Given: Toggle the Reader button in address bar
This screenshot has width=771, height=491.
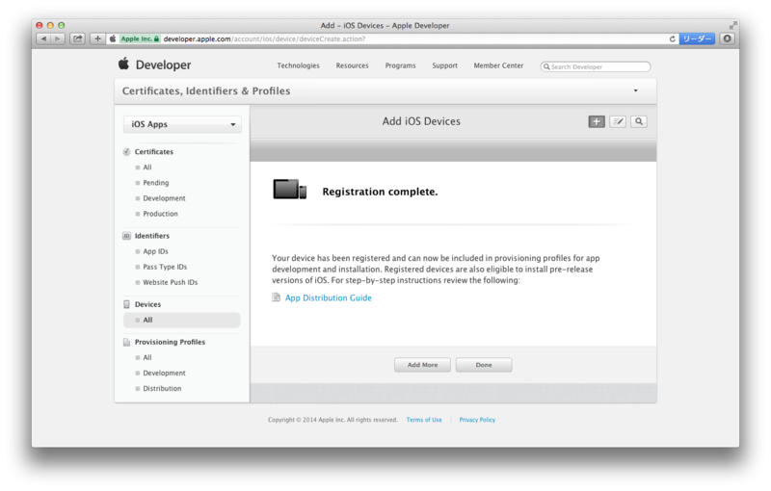Looking at the screenshot, I should [x=696, y=39].
